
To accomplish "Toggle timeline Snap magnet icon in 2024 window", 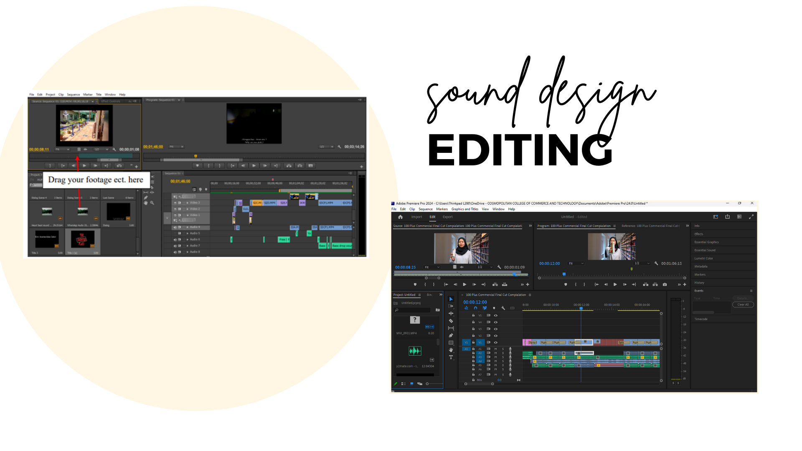I will [x=475, y=308].
